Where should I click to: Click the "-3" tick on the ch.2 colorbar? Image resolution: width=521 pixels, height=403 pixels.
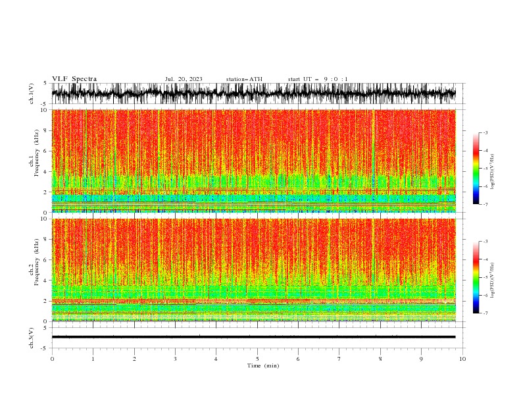point(485,242)
